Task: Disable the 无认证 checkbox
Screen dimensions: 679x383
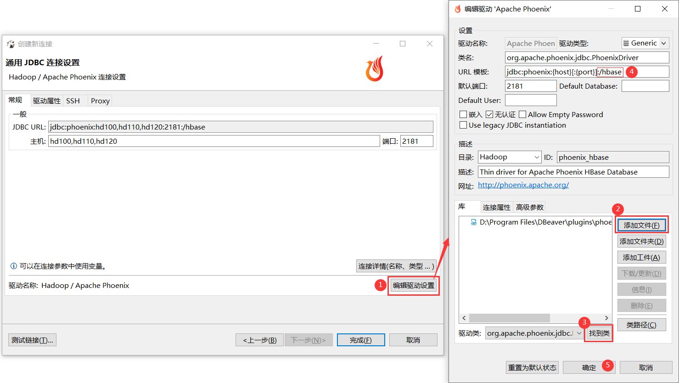Action: coord(489,114)
